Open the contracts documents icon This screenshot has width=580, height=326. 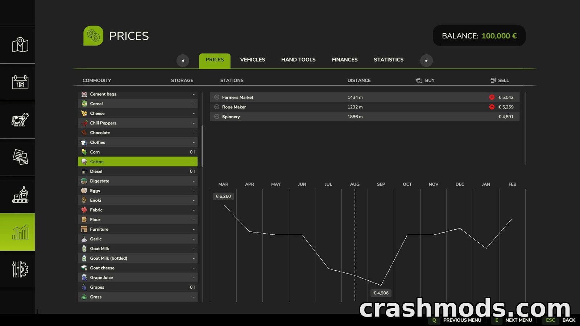(20, 157)
